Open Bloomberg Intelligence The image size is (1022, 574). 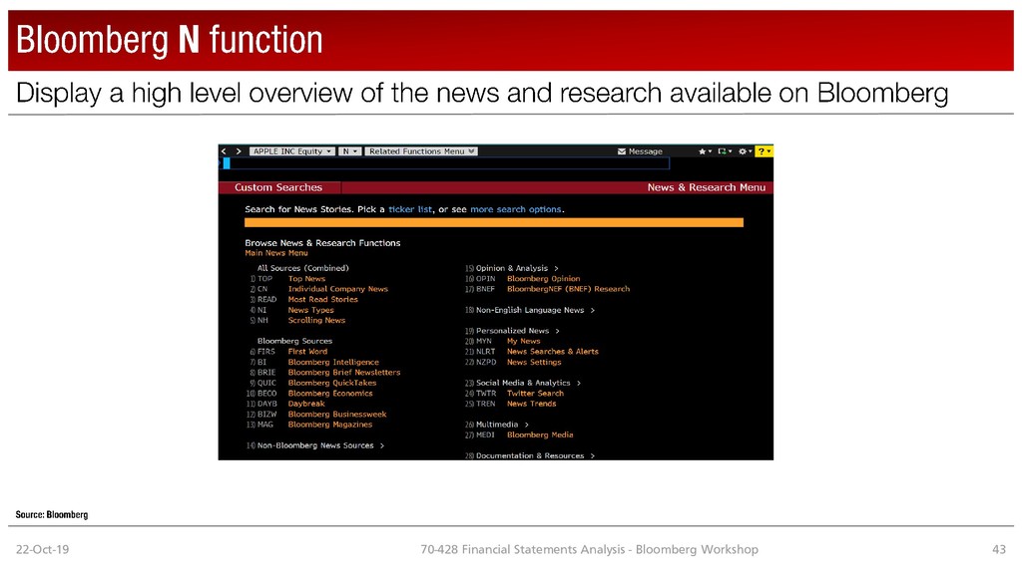[x=333, y=362]
